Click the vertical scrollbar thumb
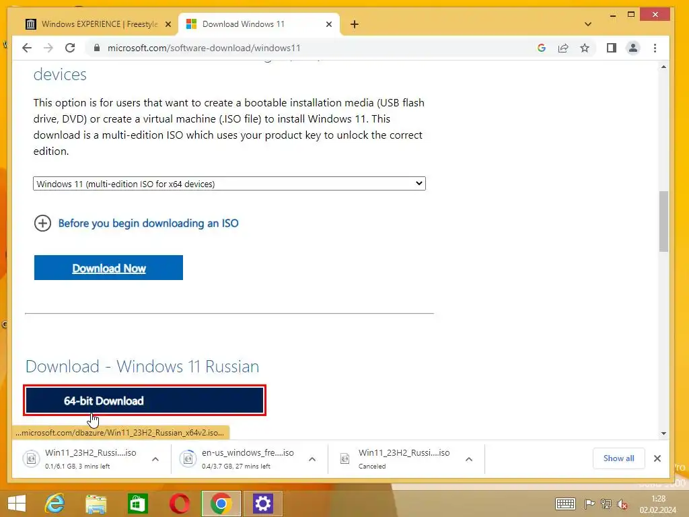 (x=663, y=221)
